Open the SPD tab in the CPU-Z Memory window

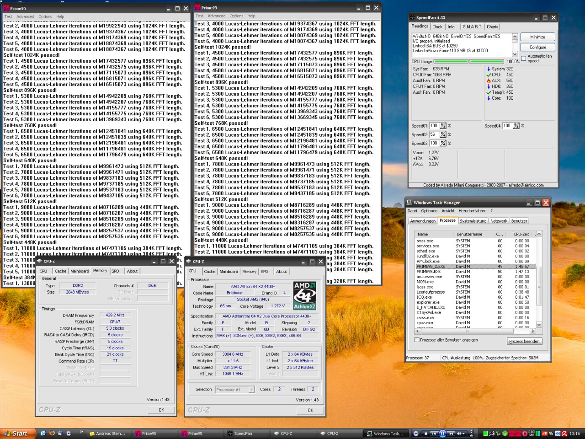point(115,271)
